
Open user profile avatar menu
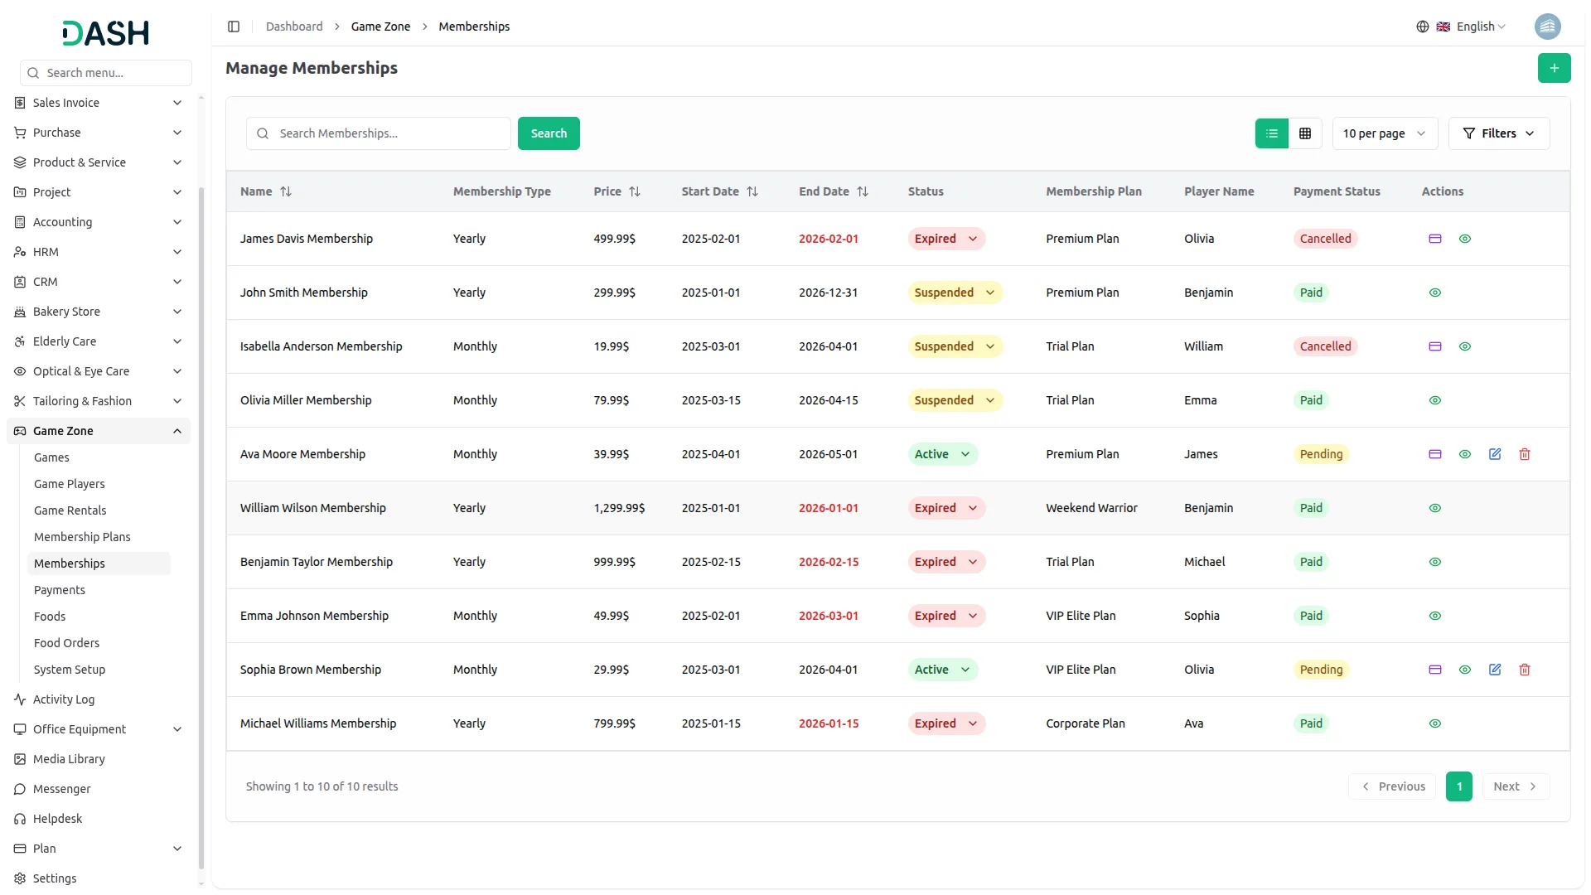[x=1546, y=27]
